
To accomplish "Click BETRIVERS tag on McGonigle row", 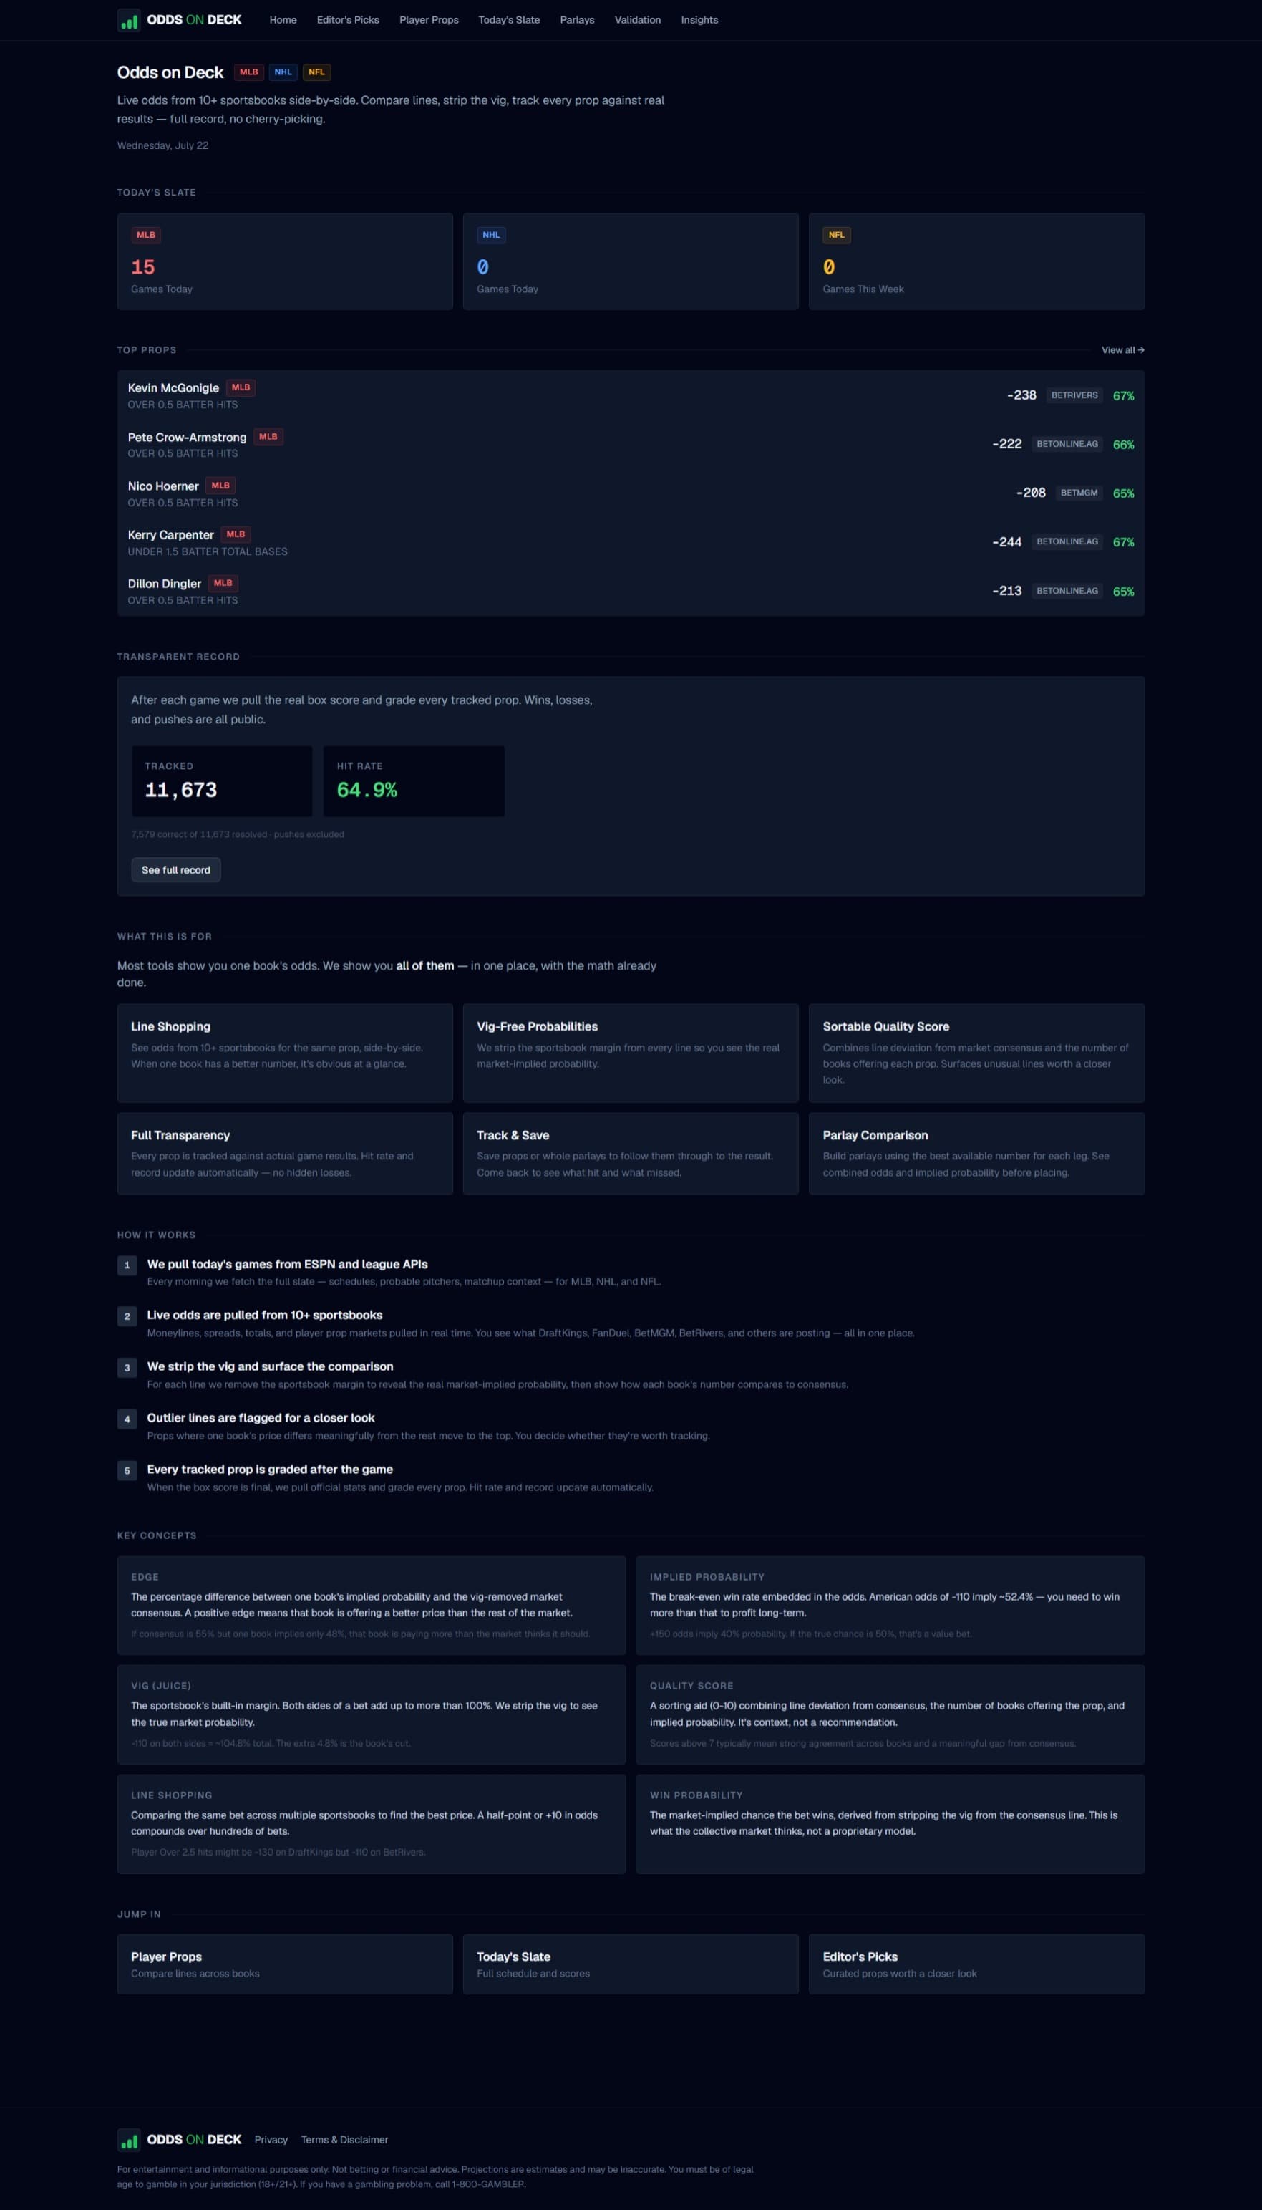I will tap(1074, 395).
